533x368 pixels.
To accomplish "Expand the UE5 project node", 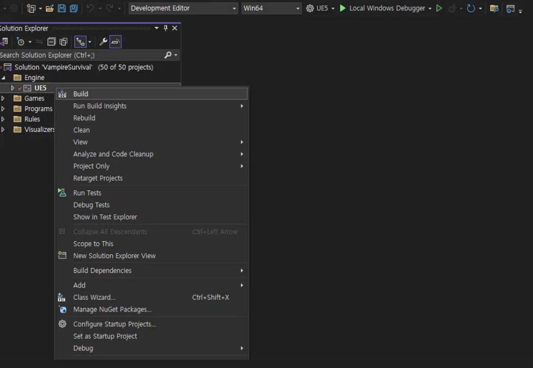I will (x=13, y=88).
